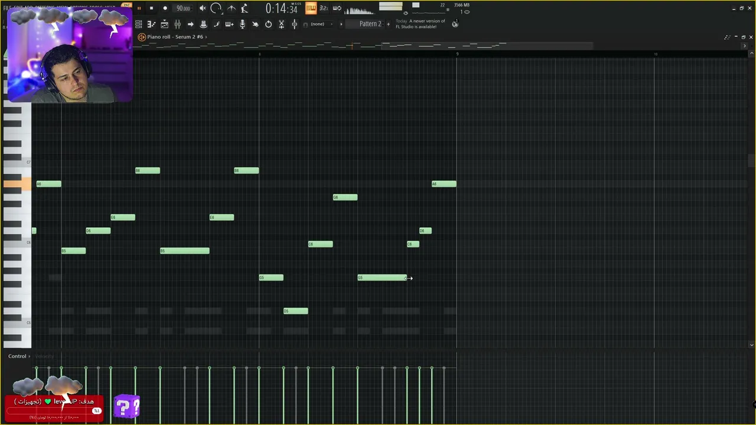Viewport: 756px width, 425px height.
Task: Stop playback with the stop button
Action: tap(151, 8)
